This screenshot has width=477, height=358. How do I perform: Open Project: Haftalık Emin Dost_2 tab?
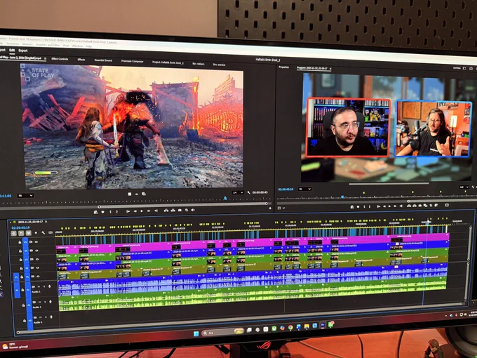click(x=168, y=62)
